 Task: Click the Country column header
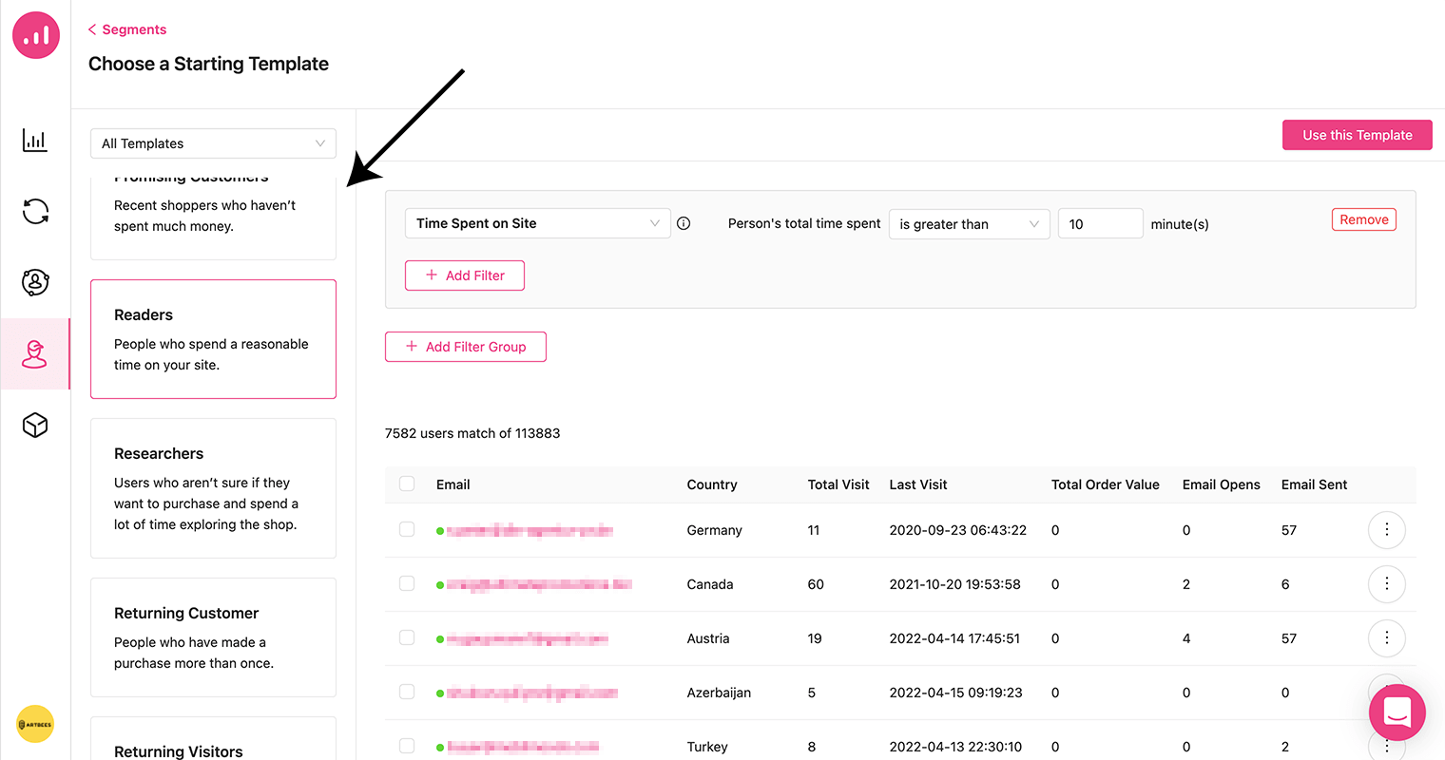click(x=712, y=484)
